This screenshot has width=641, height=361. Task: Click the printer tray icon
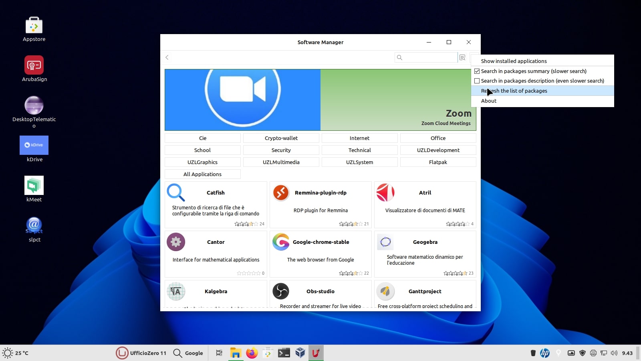coord(593,353)
